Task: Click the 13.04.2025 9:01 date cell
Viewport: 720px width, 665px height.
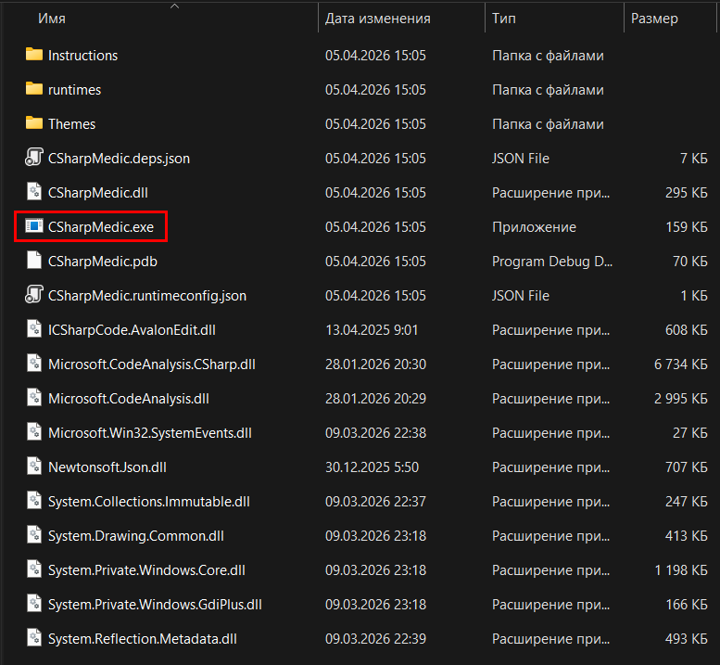Action: point(372,329)
